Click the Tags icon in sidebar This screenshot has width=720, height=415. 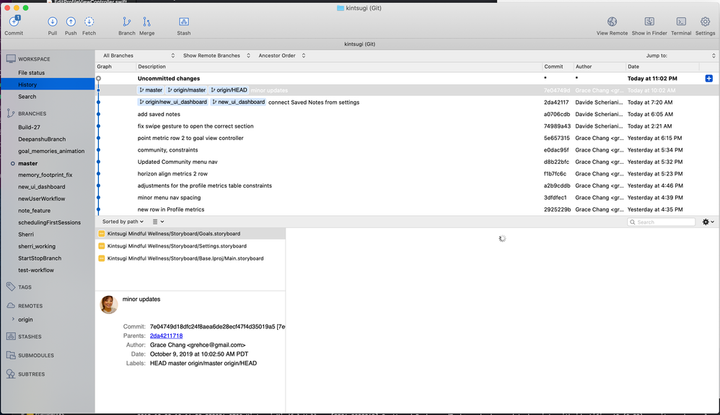(11, 287)
